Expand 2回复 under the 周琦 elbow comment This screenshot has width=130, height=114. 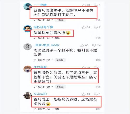coord(60,60)
